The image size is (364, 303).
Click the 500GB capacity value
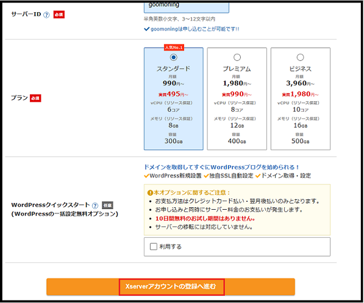(300, 141)
